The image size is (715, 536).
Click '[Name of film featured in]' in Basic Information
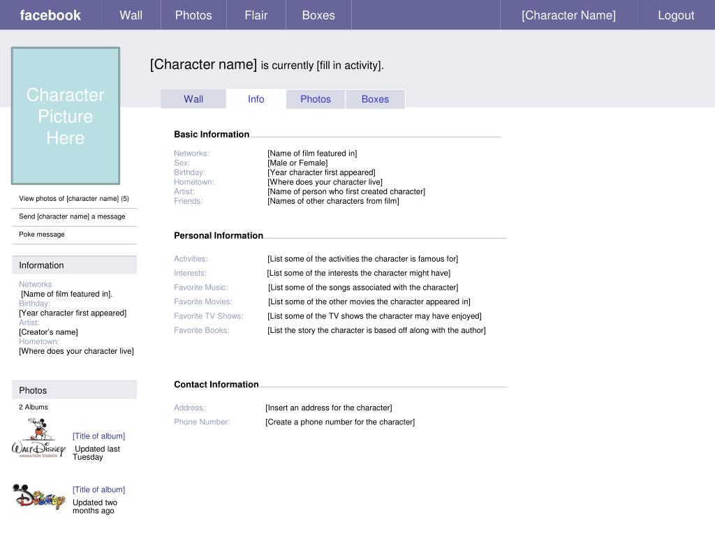coord(312,154)
